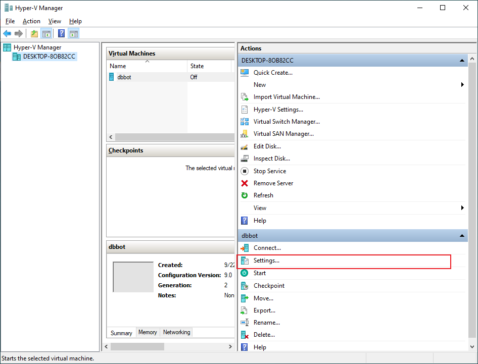
Task: Click the Help action under dbbot
Action: (260, 347)
